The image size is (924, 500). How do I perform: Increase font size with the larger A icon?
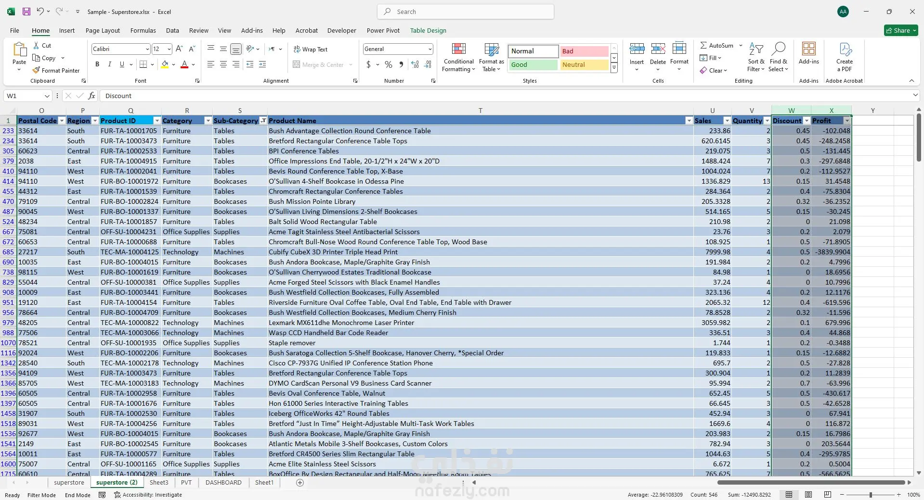click(179, 49)
